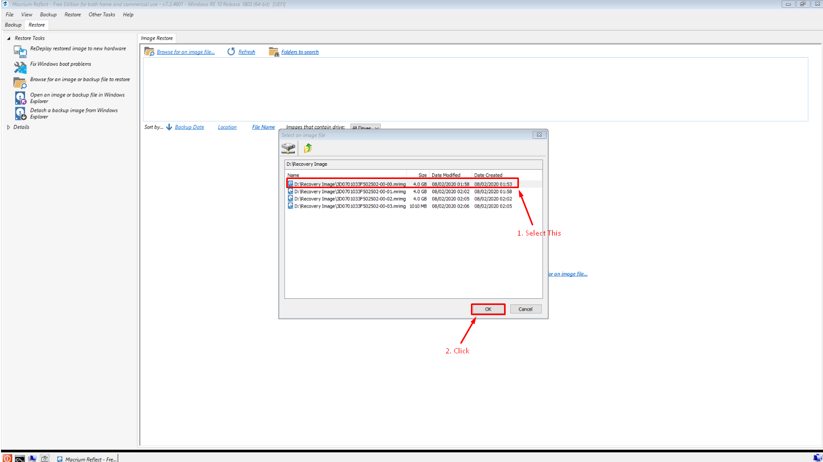Screen dimensions: 823x462
Task: Open the Restore menu in the menu bar
Action: click(72, 14)
